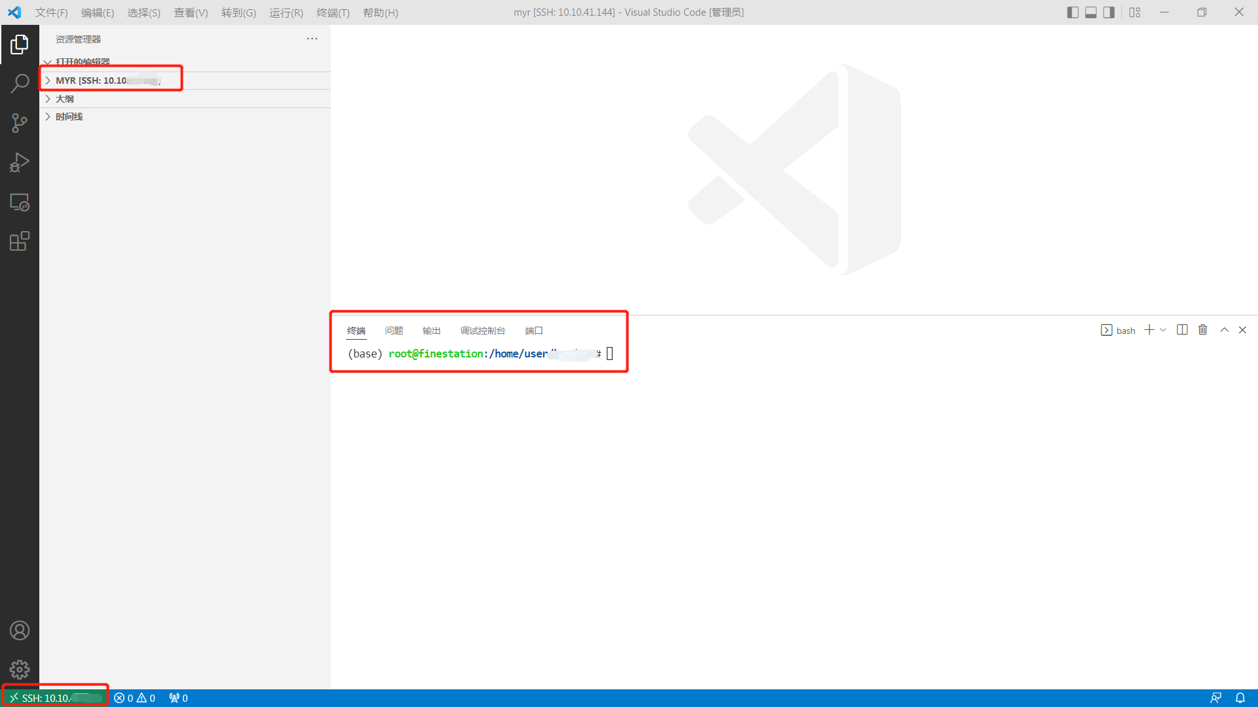The width and height of the screenshot is (1258, 707).
Task: Open the 终端(T) menu
Action: click(333, 12)
